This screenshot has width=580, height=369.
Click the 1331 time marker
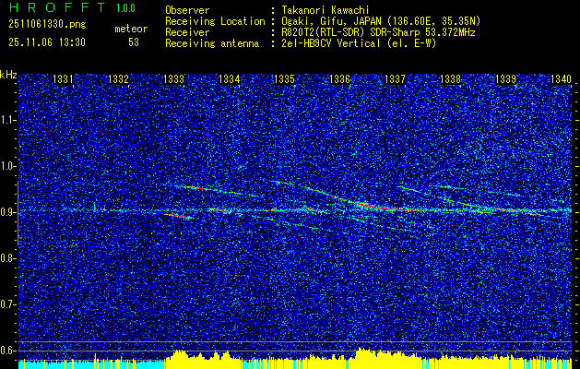(x=64, y=78)
